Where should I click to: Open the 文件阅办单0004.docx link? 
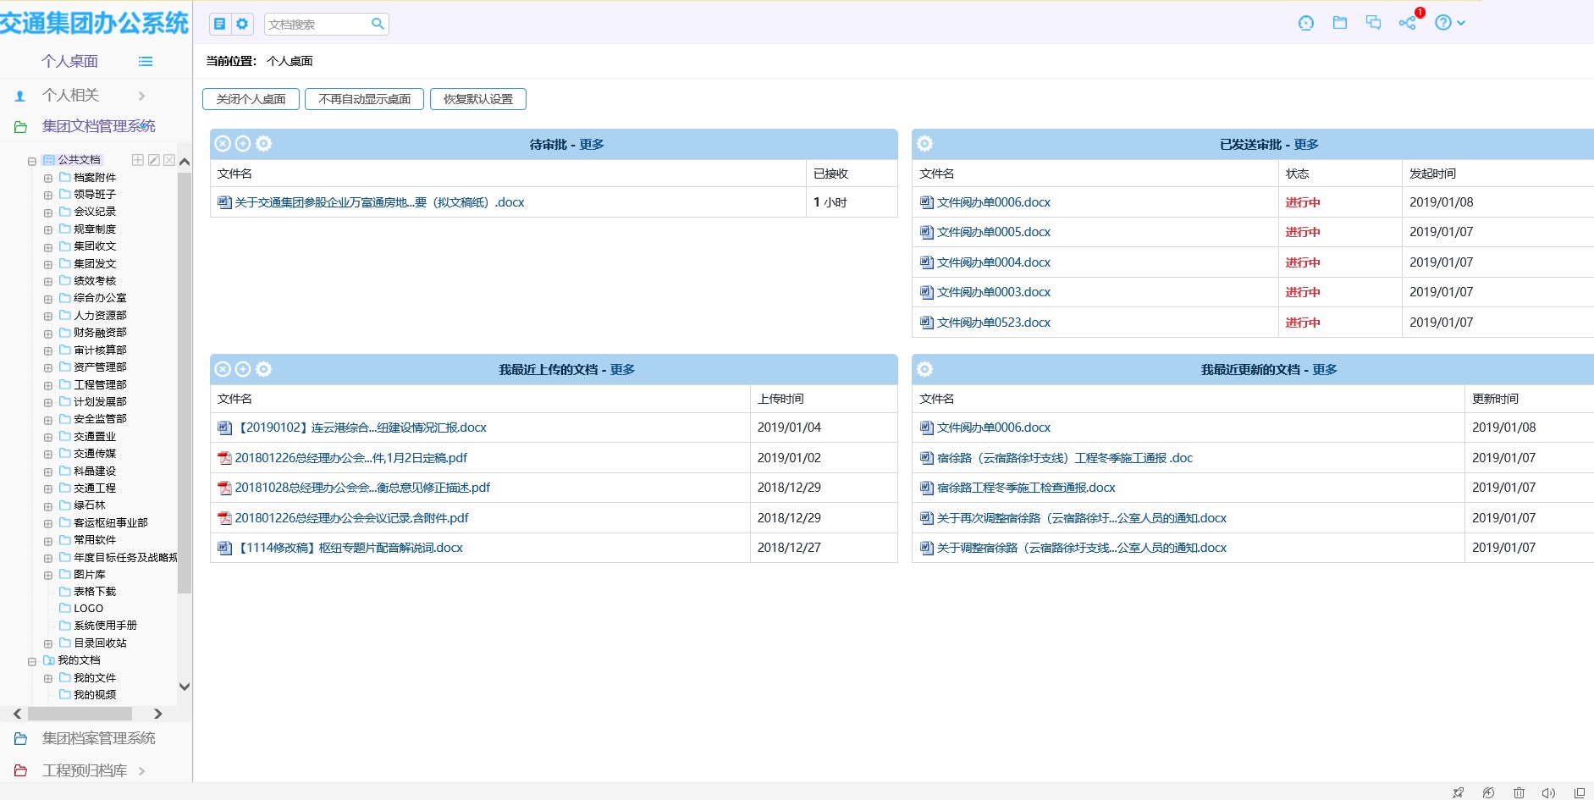point(993,262)
